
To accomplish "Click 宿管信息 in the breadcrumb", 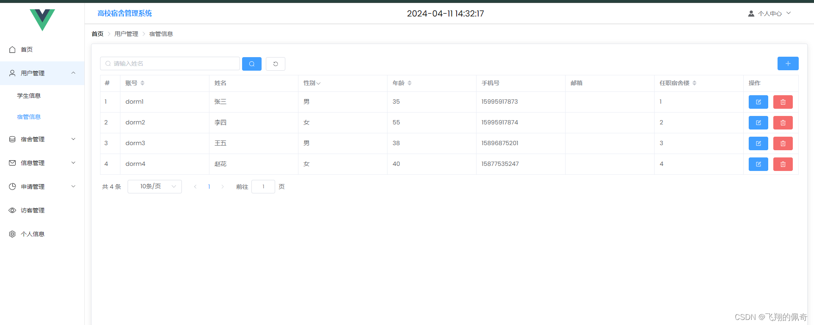I will pos(161,34).
